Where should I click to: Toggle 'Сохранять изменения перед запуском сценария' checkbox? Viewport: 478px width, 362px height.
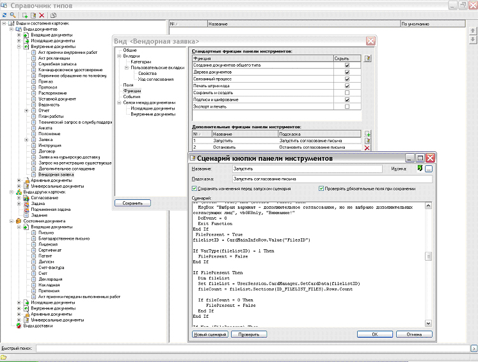click(x=195, y=188)
